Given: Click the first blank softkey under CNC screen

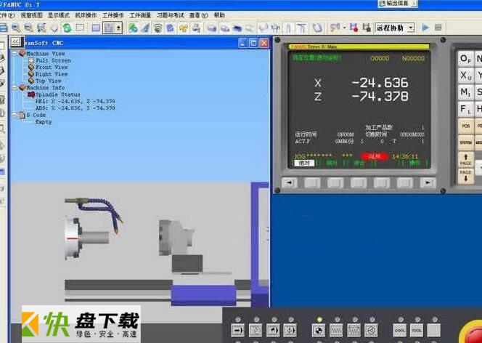Looking at the screenshot, I should pyautogui.click(x=312, y=182).
